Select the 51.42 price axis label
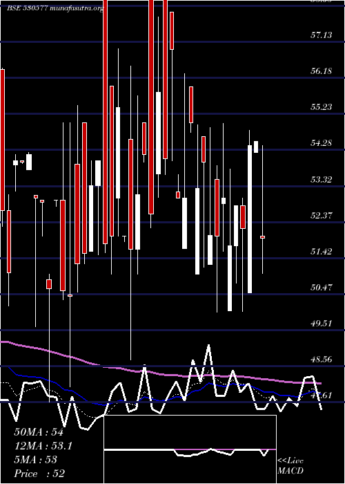The height and width of the screenshot is (484, 345). (322, 251)
